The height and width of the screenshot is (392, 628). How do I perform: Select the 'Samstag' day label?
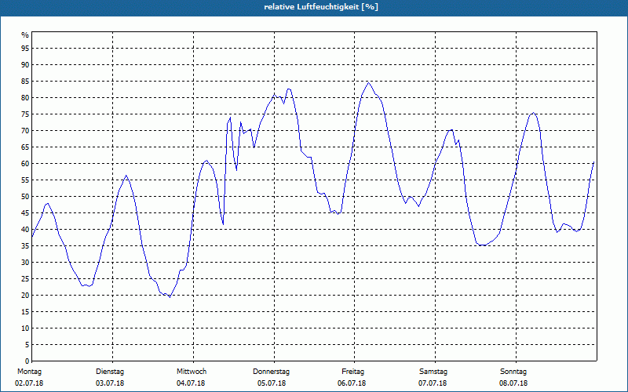coord(433,372)
